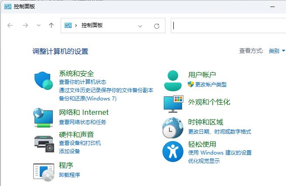Click the User Accounts person icon
This screenshot has height=186, width=286.
173,80
